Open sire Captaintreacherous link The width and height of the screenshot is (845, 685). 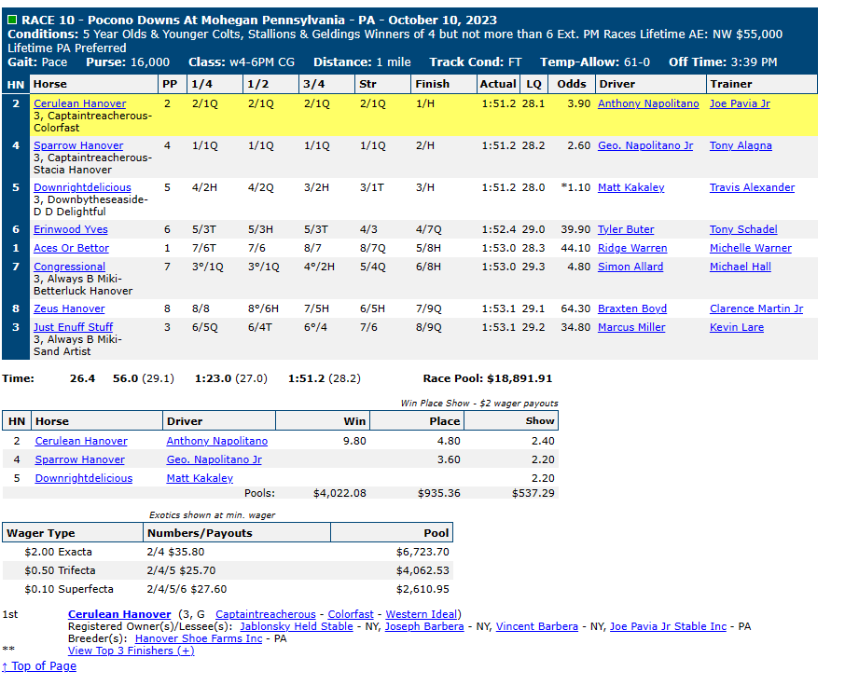click(x=266, y=614)
